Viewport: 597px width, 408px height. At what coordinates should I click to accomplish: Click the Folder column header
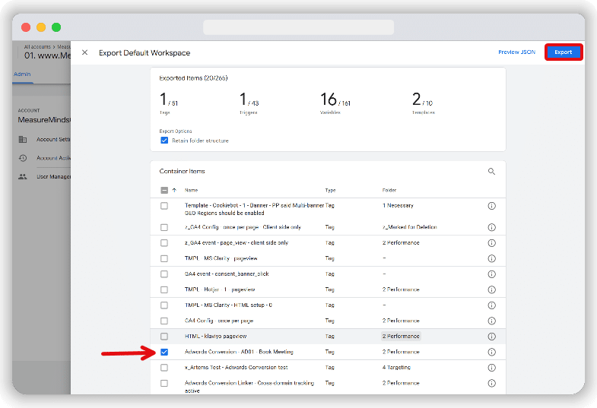coord(389,190)
